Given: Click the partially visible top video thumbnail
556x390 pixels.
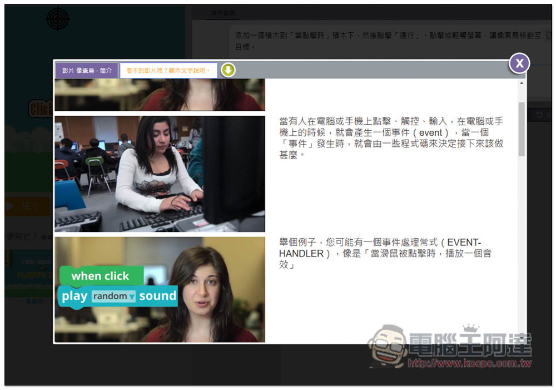Looking at the screenshot, I should [x=160, y=95].
